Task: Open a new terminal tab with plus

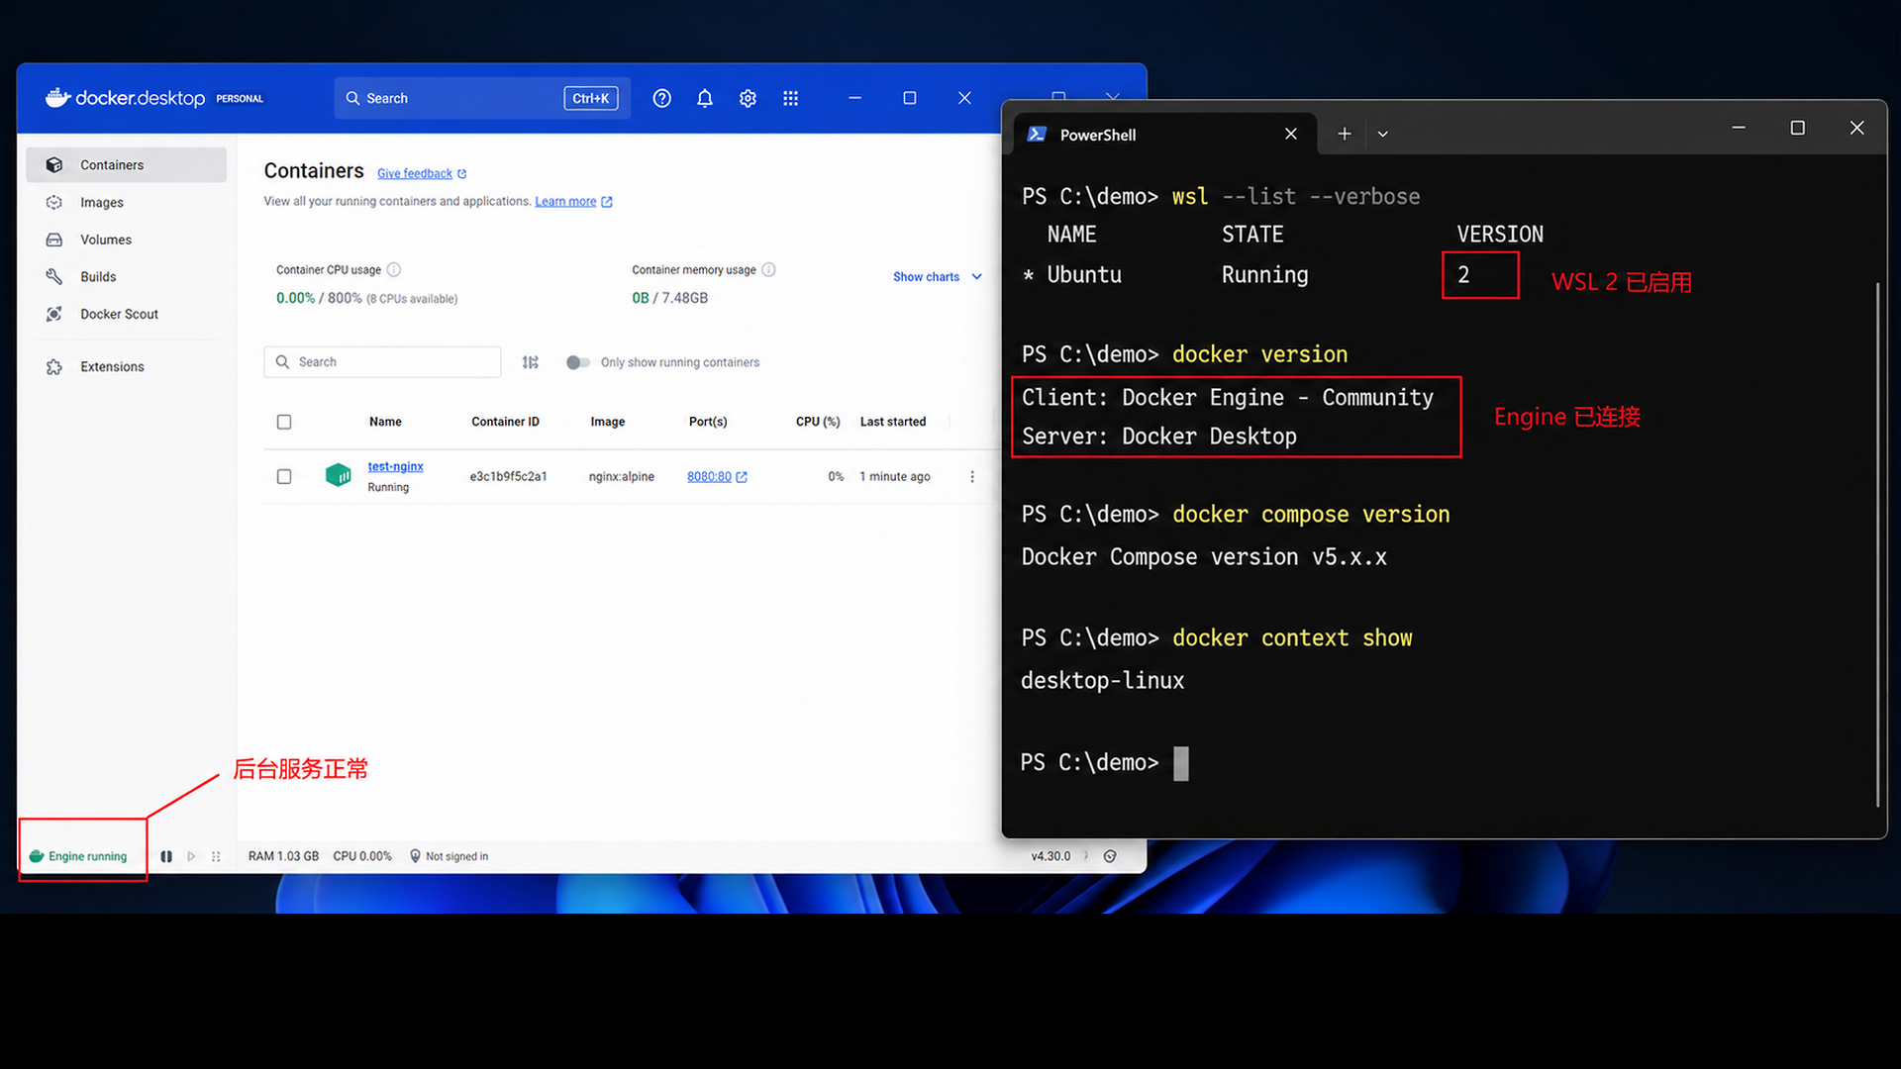Action: (x=1345, y=134)
